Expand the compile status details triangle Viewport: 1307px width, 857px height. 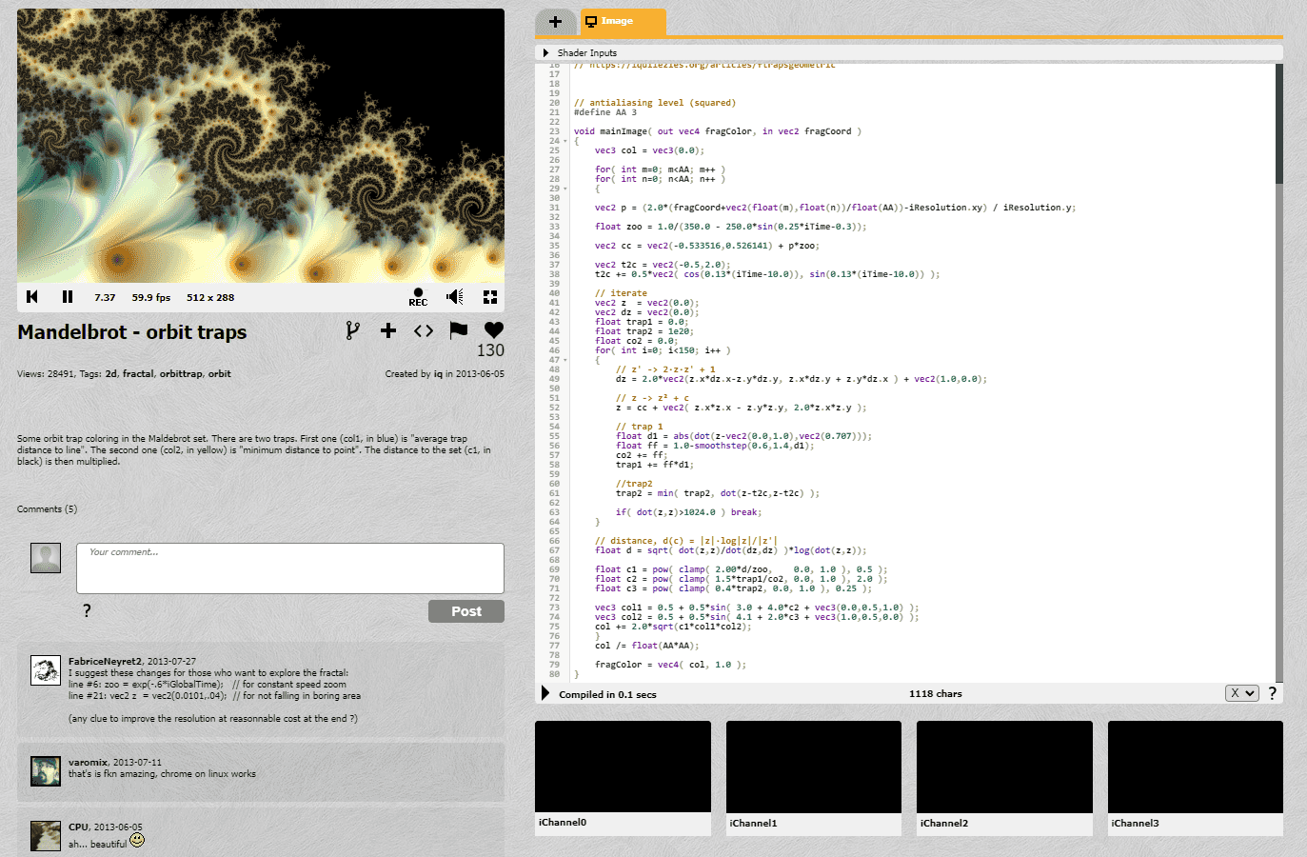click(544, 693)
